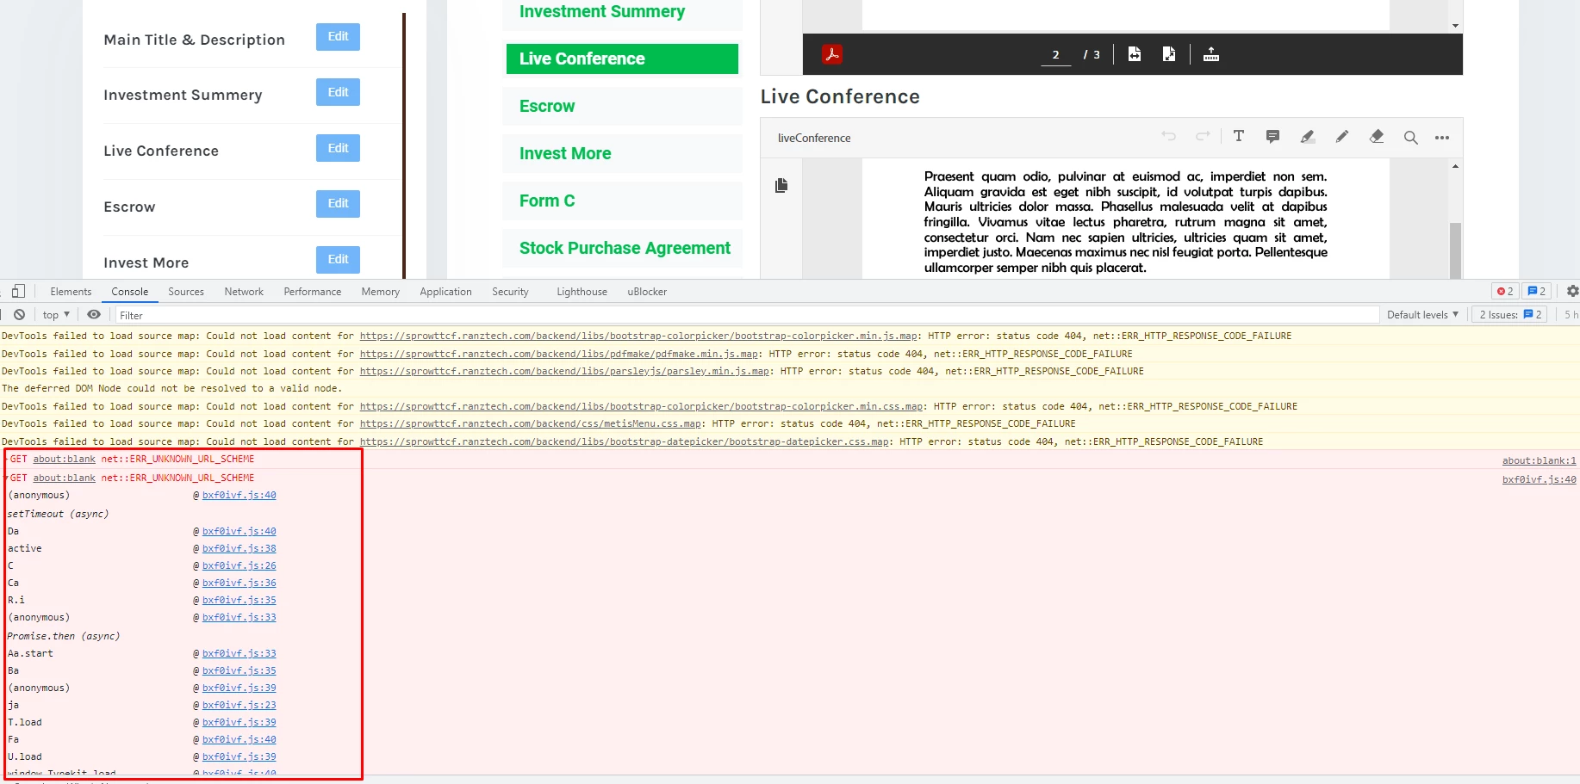Select the highlighted Live Conference menu item
Viewport: 1580px width, 784px height.
coord(622,59)
